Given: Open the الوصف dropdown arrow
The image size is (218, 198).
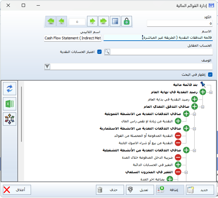Looking at the screenshot, I should [47, 66].
